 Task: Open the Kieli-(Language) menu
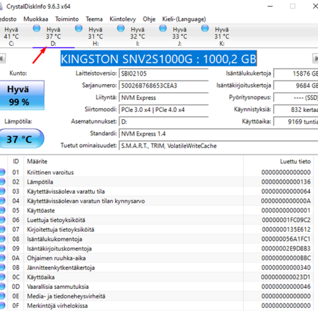tap(184, 19)
